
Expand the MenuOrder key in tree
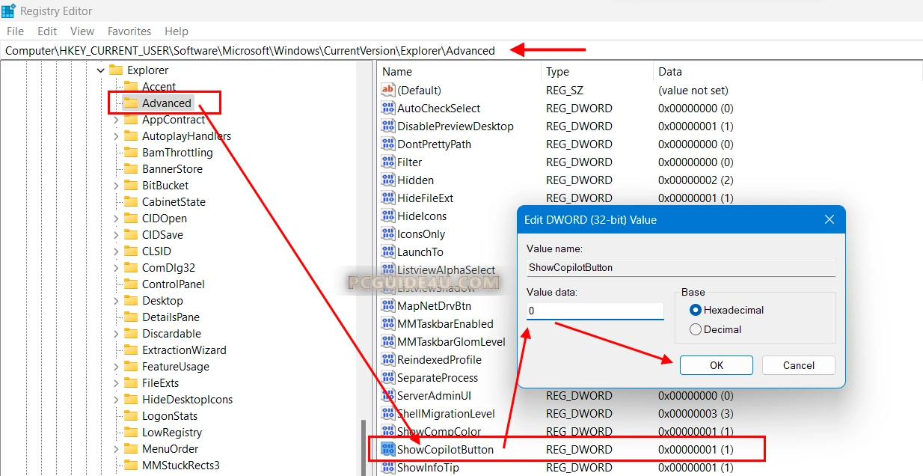coord(116,449)
